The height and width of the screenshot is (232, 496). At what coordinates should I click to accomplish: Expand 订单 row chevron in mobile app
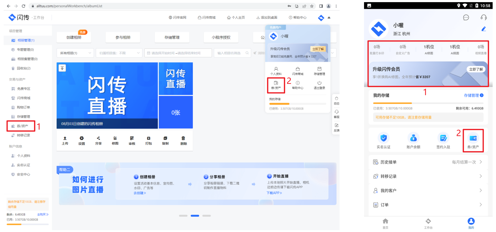point(481,205)
